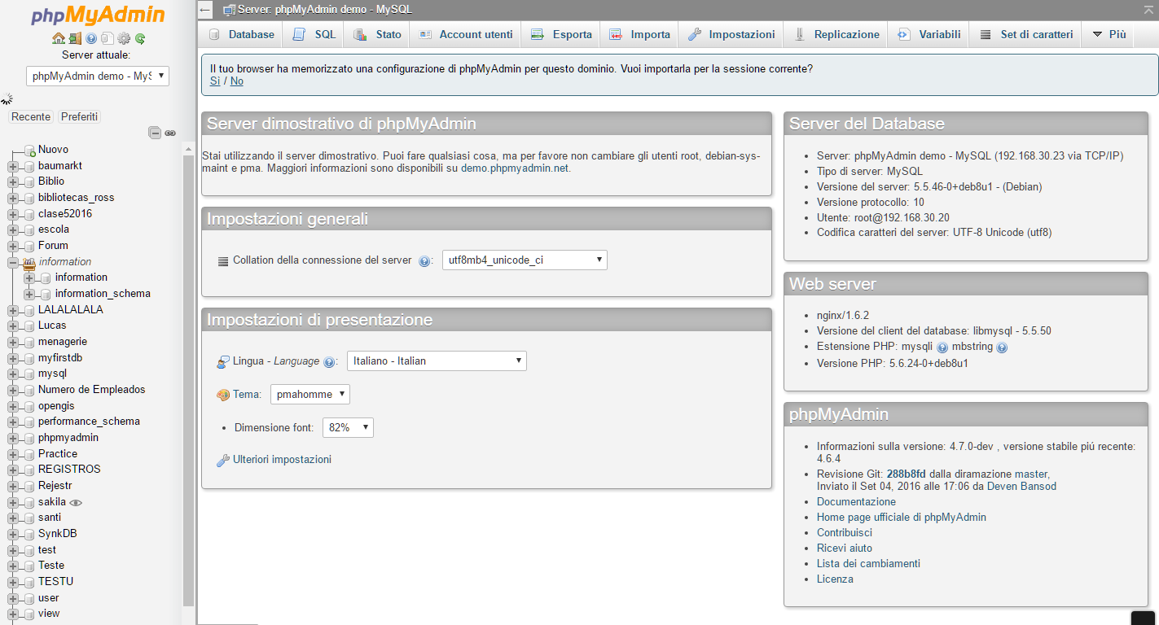Open phpMyAdmin documentation question-mark icon in sidebar

click(x=91, y=38)
